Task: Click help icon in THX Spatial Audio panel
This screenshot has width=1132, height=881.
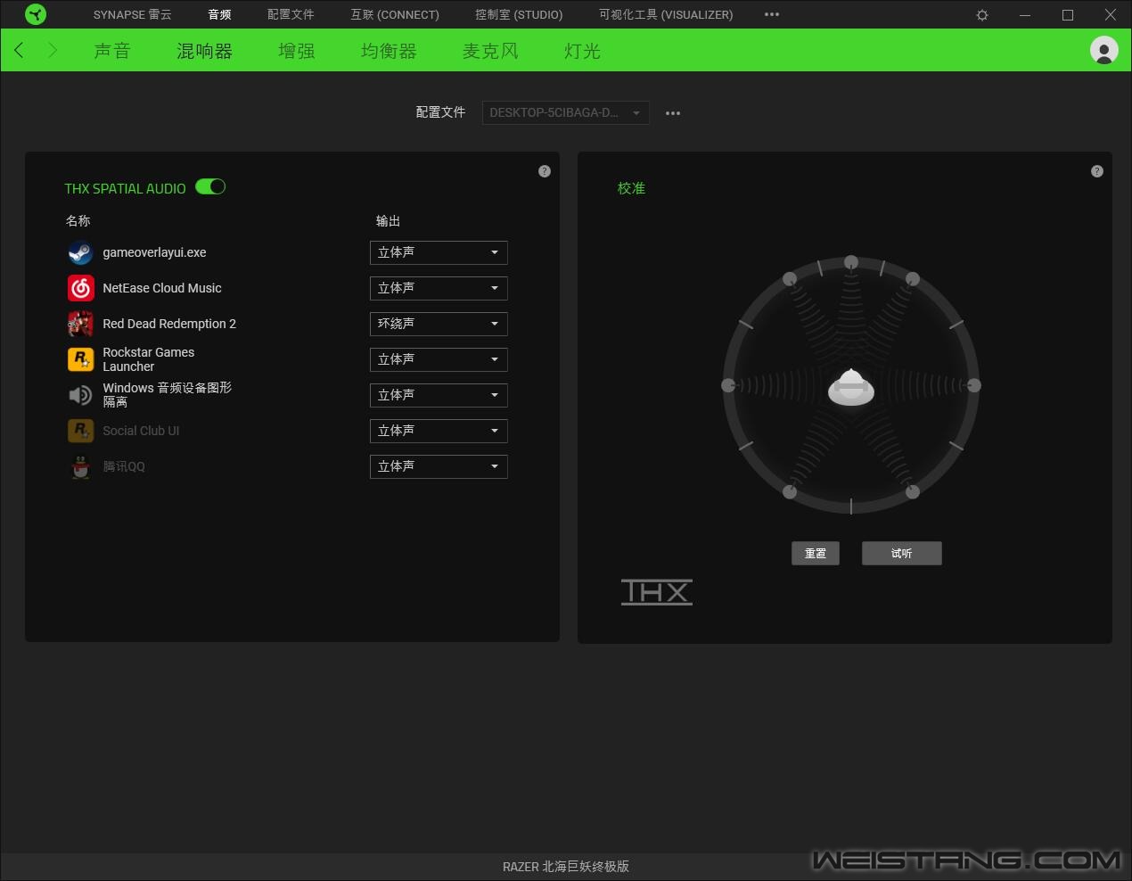Action: pyautogui.click(x=545, y=171)
